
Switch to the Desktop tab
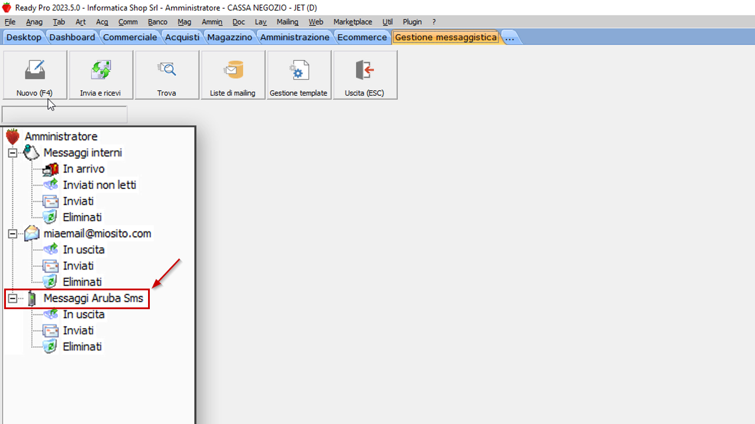coord(24,37)
